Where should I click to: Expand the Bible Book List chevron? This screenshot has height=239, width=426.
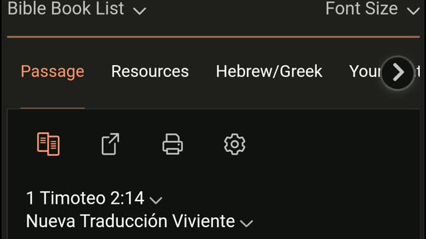pyautogui.click(x=140, y=11)
